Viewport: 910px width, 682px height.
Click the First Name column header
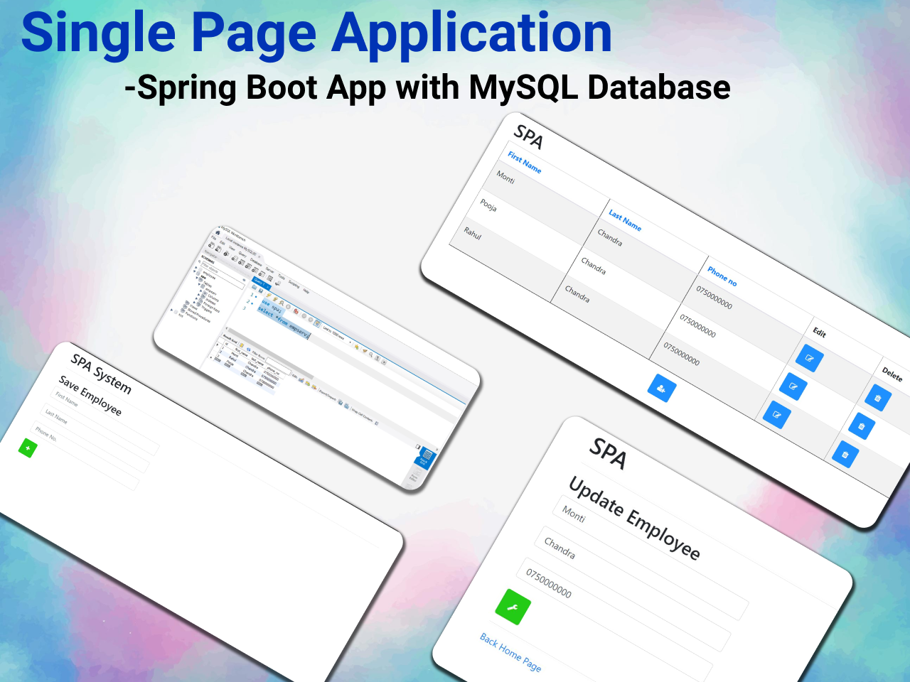coord(525,162)
